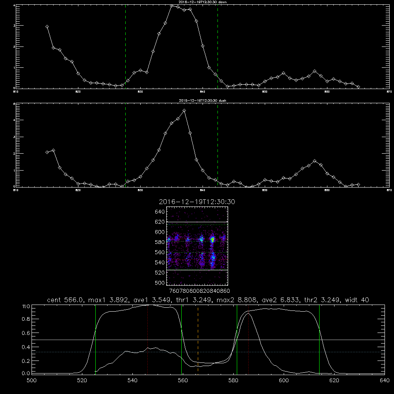Screen dimensions: 394x394
Task: Click x-axis label 560 of bottom plot
Action: tap(183, 381)
